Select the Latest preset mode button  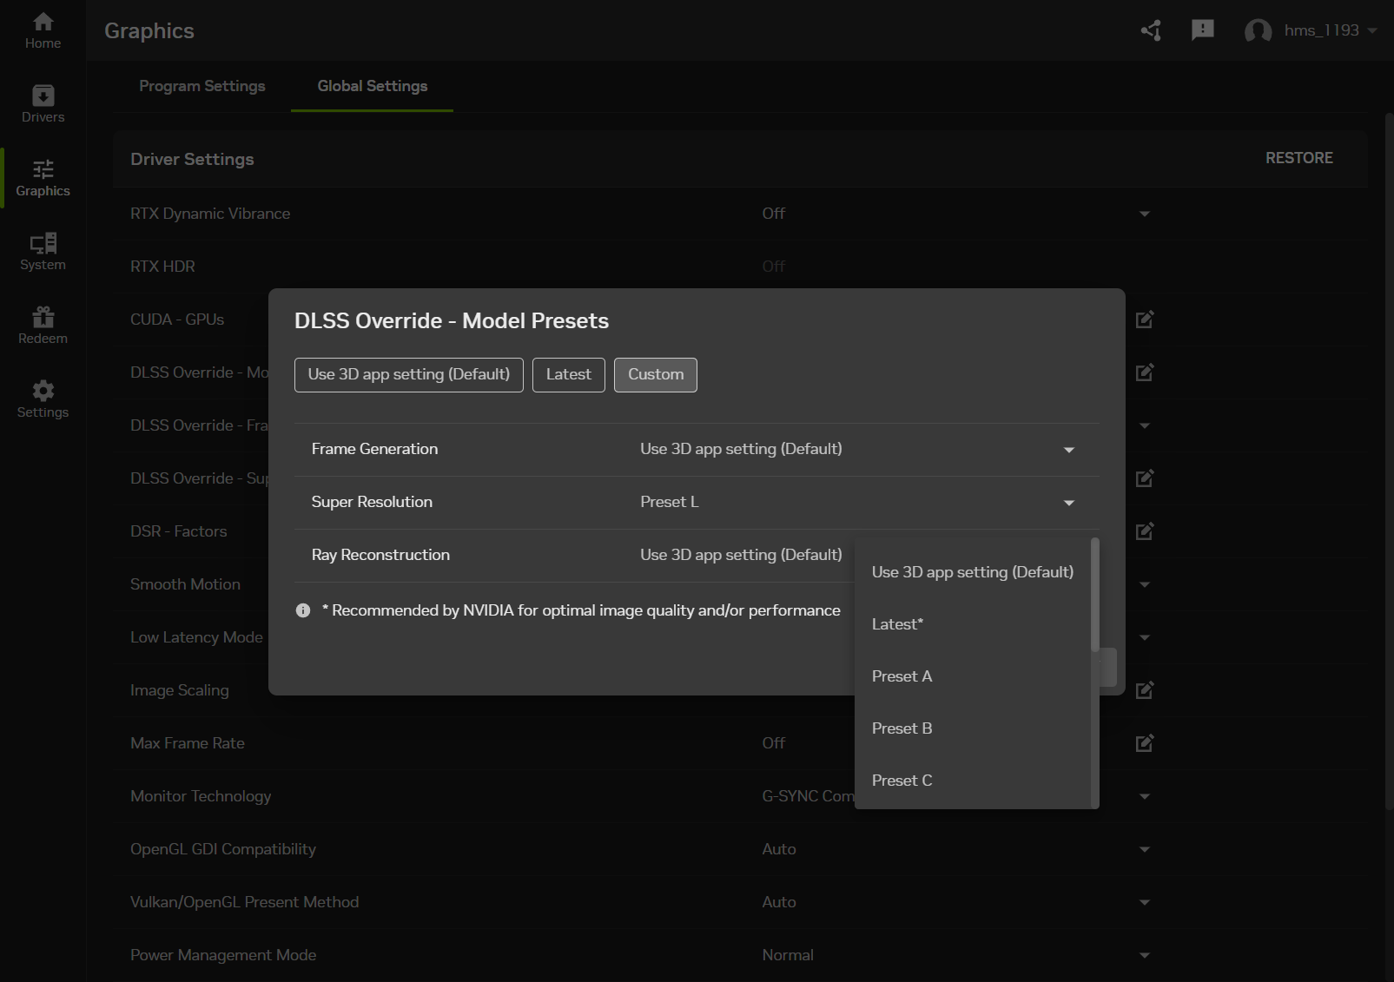coord(568,374)
